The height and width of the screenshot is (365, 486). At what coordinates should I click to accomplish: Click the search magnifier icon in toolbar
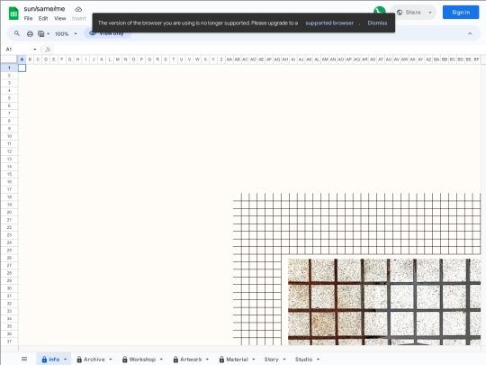coord(17,33)
